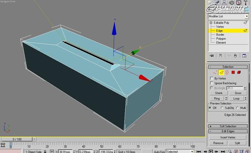Screen dimensions: 251x153
Task: Click the Loop button
Action: [236, 98]
